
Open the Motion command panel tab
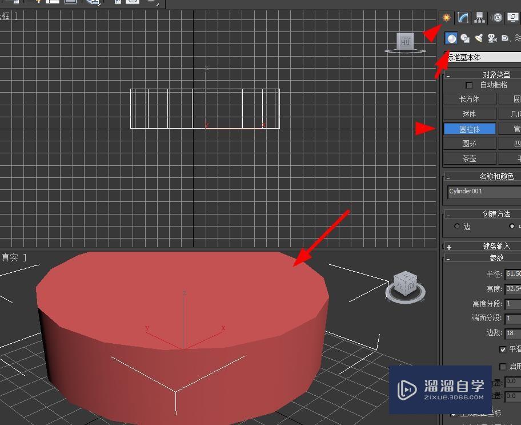497,17
